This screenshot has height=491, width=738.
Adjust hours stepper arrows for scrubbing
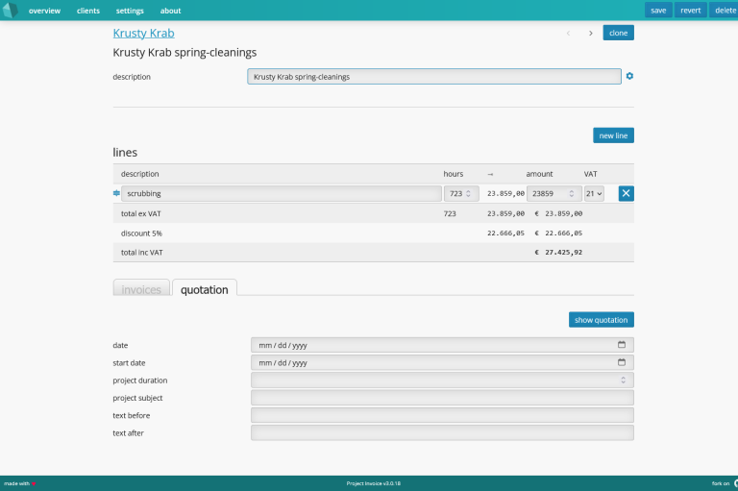pyautogui.click(x=468, y=193)
